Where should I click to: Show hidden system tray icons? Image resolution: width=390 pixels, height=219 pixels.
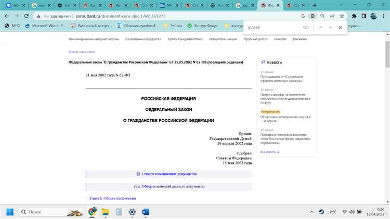click(311, 212)
